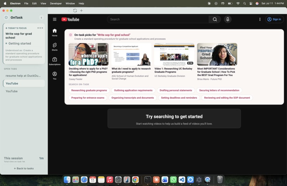Click Wi-Fi status icon in menu bar

click(238, 4)
